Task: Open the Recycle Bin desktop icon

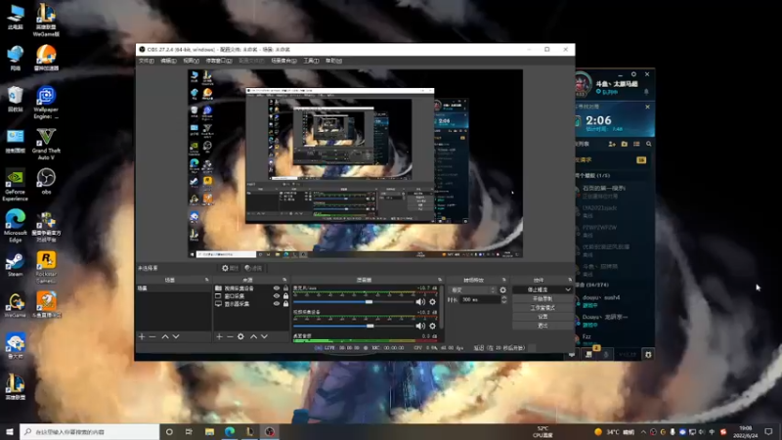Action: point(15,99)
